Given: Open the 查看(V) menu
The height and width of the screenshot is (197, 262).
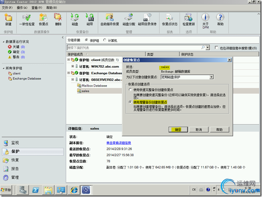Looking at the screenshot, I should click(x=37, y=8).
